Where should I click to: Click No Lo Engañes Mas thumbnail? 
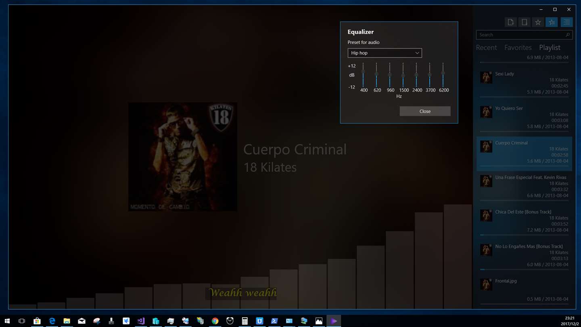coord(486,250)
